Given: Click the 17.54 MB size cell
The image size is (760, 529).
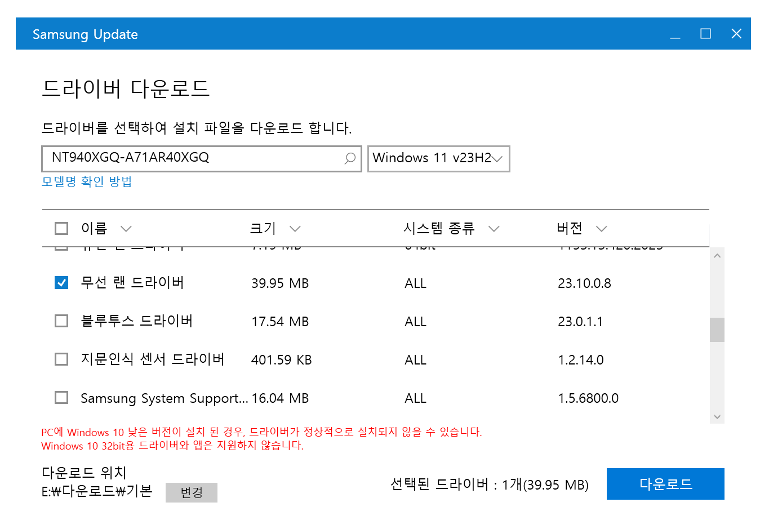Looking at the screenshot, I should (x=280, y=322).
